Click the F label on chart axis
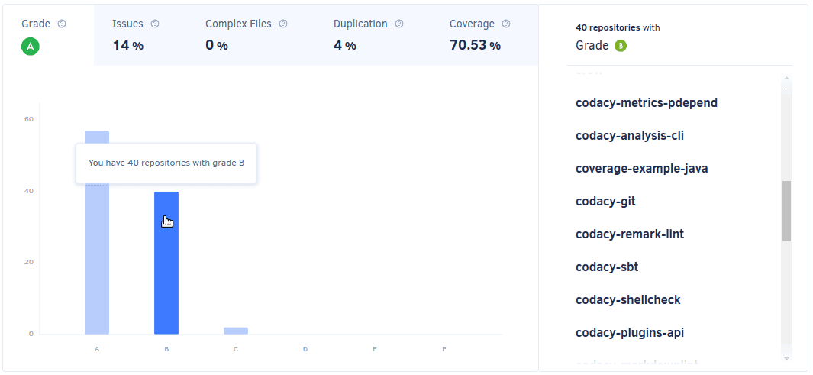The width and height of the screenshot is (813, 375). [x=444, y=349]
